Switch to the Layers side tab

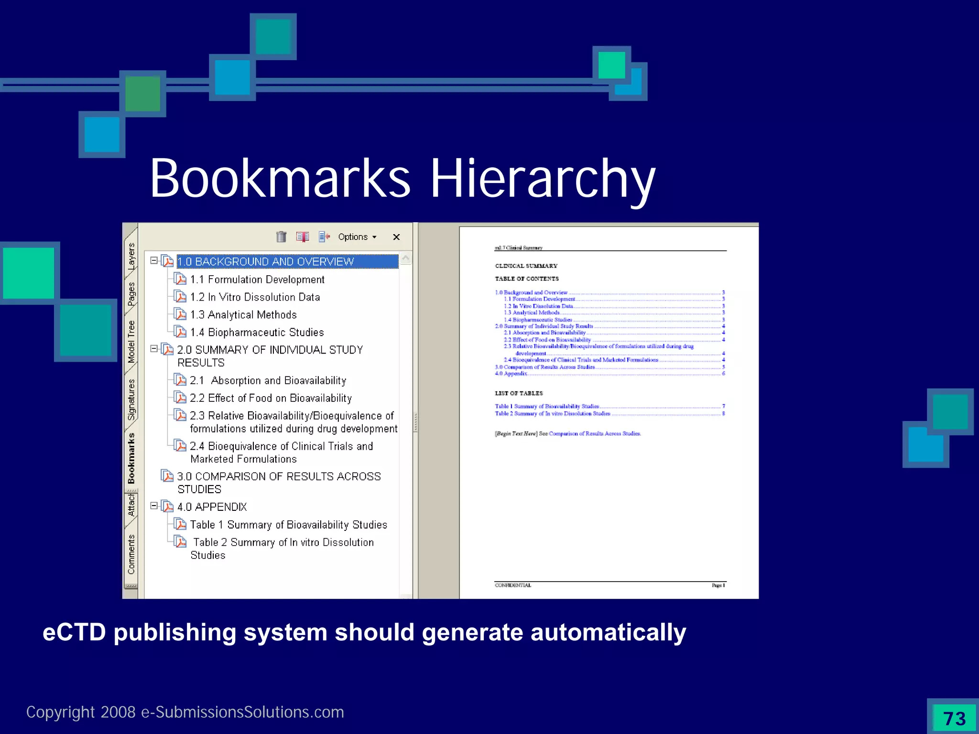click(x=131, y=255)
